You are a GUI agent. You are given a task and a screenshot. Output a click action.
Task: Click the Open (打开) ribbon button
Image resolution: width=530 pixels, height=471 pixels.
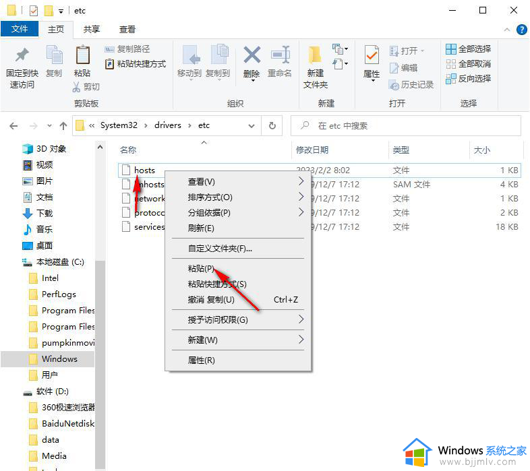[407, 51]
